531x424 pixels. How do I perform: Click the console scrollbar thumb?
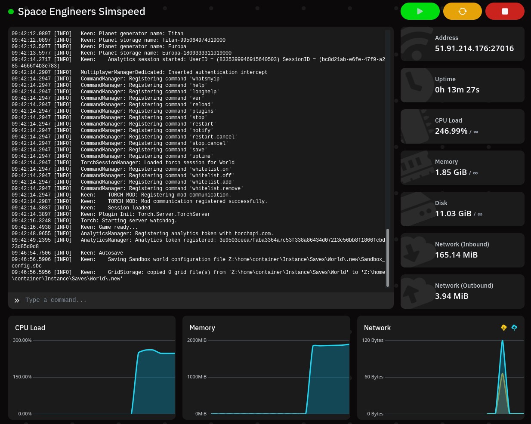tap(388, 258)
